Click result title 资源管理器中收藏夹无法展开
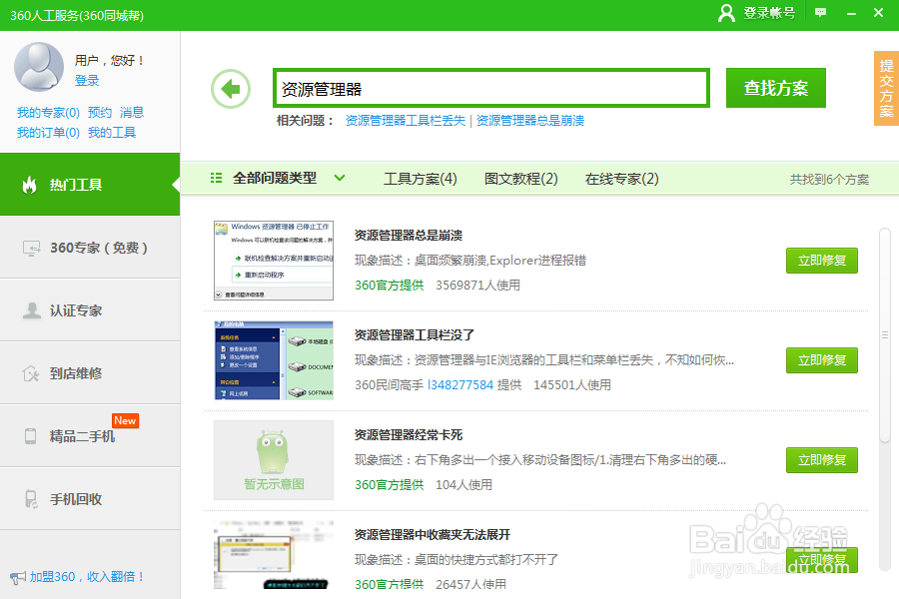The image size is (899, 599). tap(433, 534)
